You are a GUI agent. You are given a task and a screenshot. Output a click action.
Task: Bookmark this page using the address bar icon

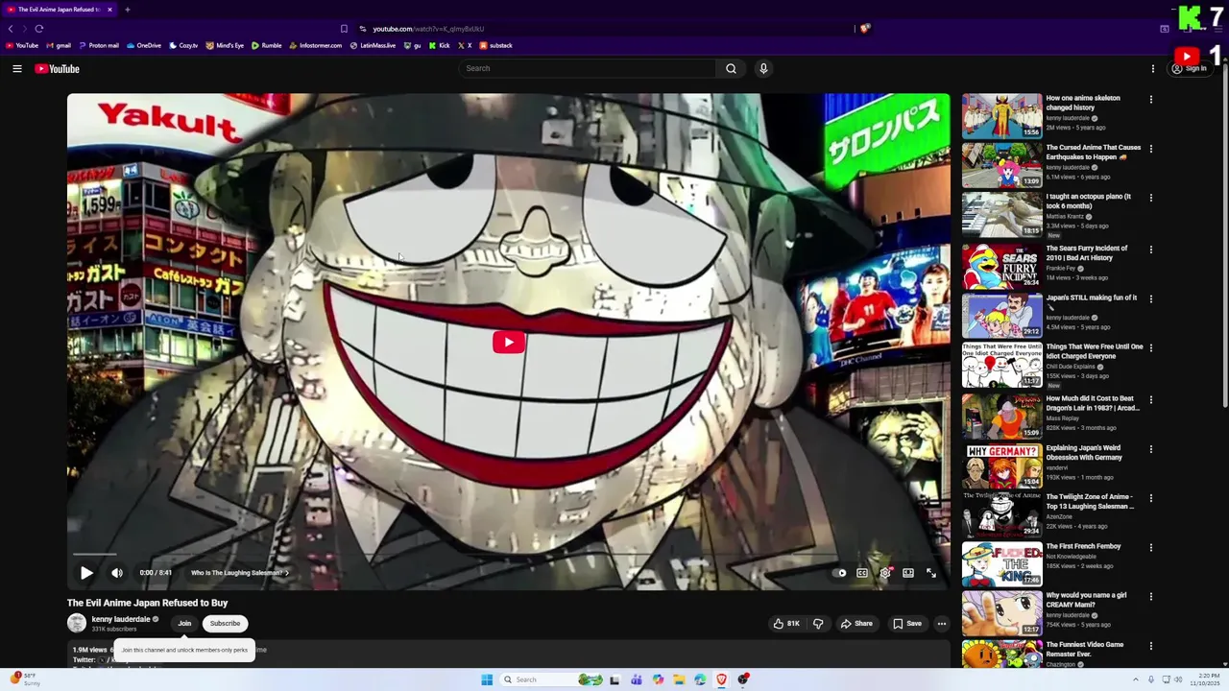tap(344, 29)
